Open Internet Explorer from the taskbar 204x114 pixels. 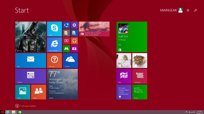pos(8,112)
